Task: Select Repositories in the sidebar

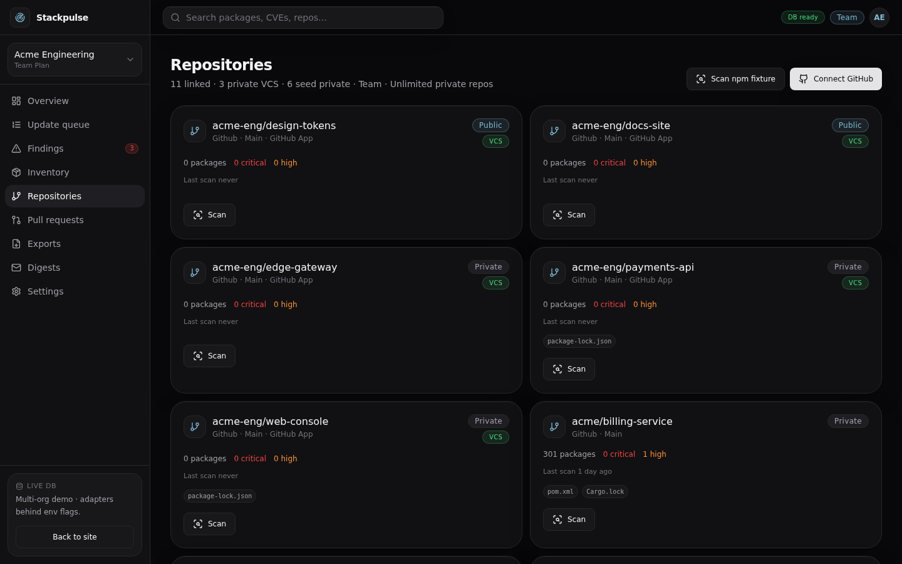Action: click(75, 196)
